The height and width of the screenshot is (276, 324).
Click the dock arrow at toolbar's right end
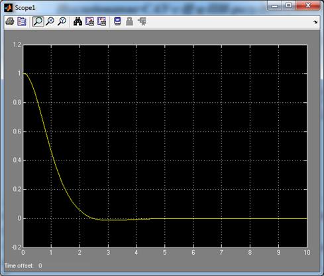315,22
